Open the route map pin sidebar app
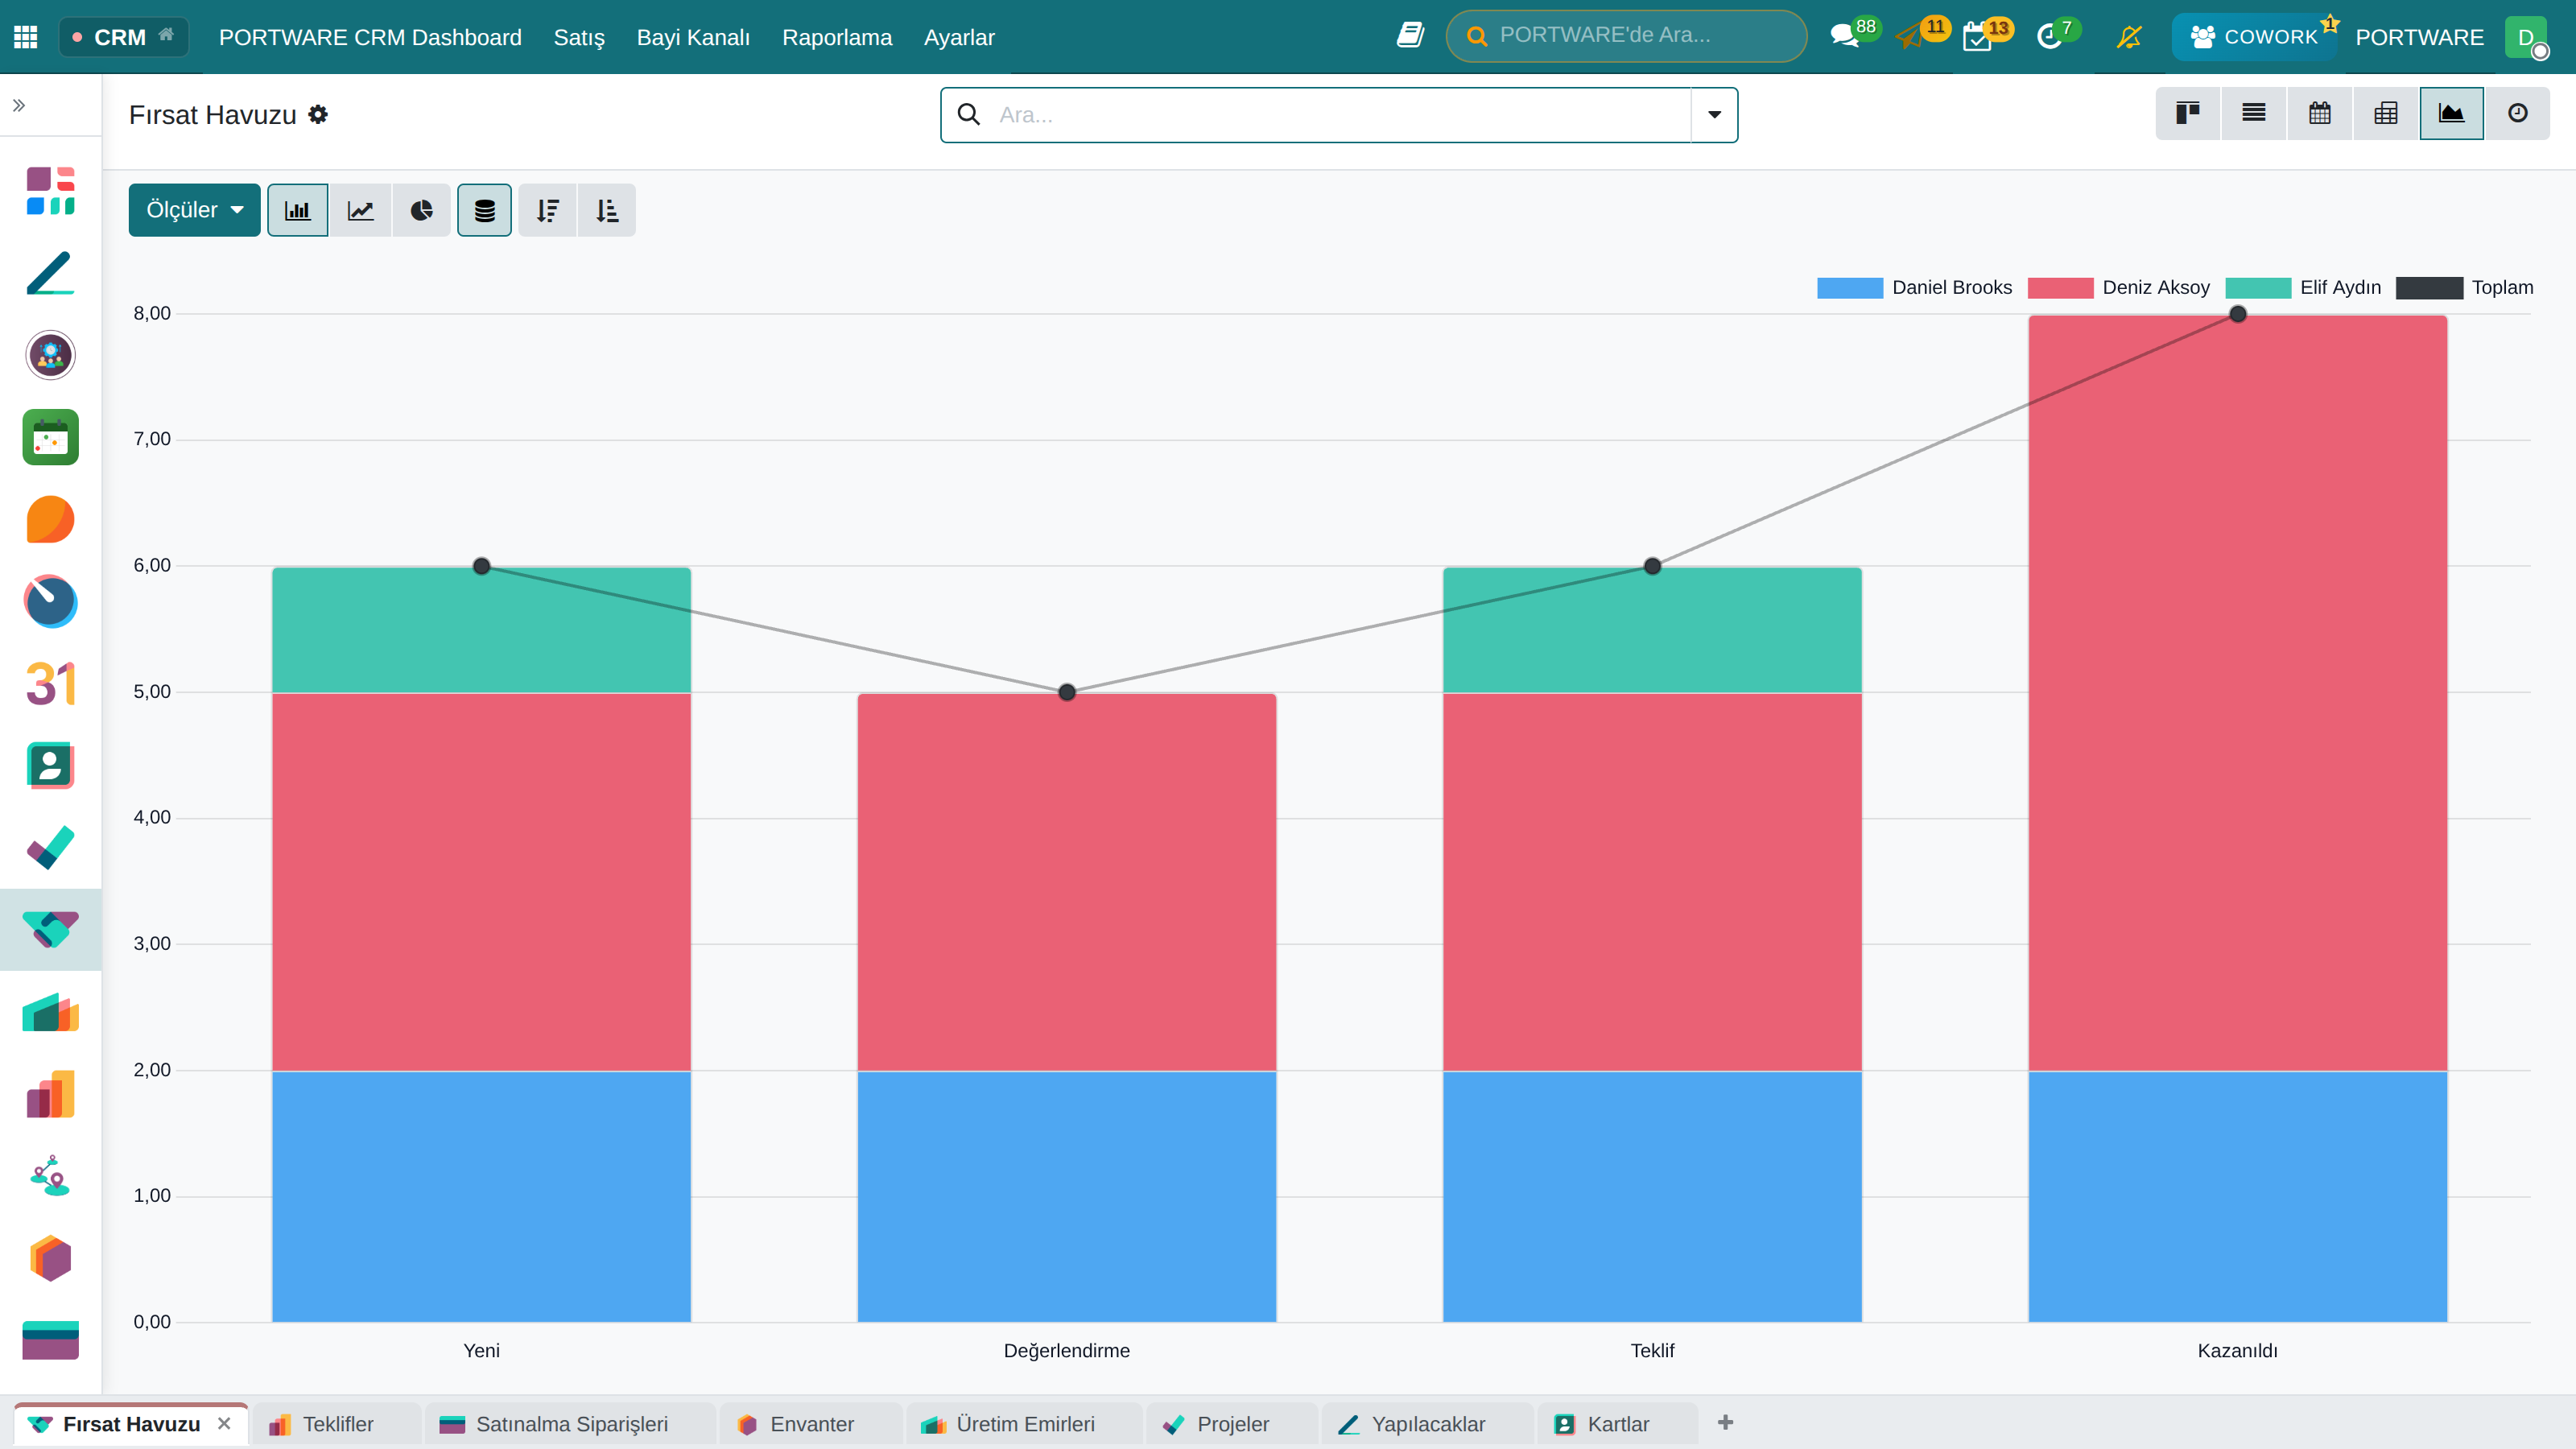Screen dimensions: 2576x1449 (x=50, y=1176)
